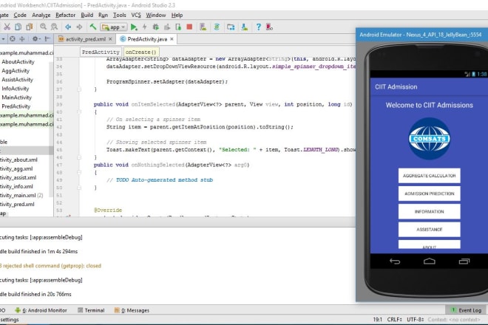Select activity_about.xml layout file
Screen dimensions: 488x325
click(x=18, y=160)
